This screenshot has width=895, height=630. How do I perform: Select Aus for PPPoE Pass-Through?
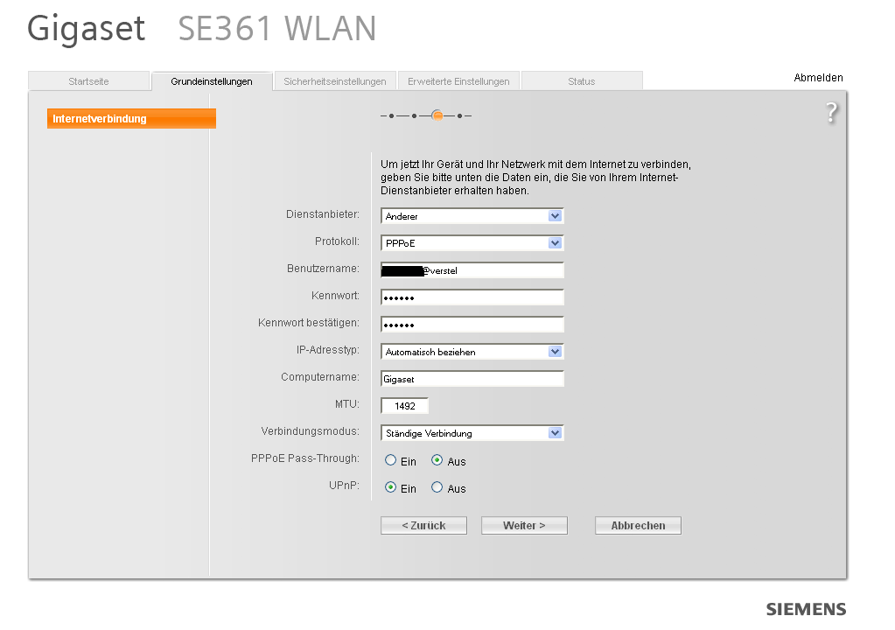[437, 460]
